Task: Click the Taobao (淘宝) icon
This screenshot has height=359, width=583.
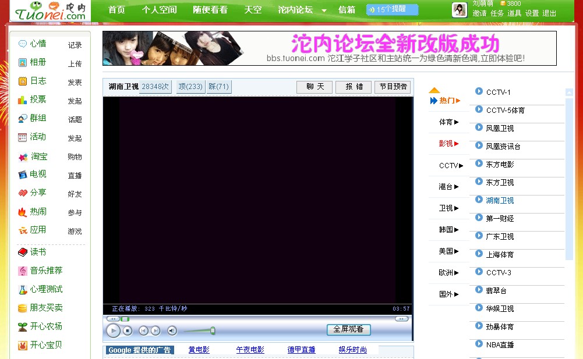Action: click(23, 157)
